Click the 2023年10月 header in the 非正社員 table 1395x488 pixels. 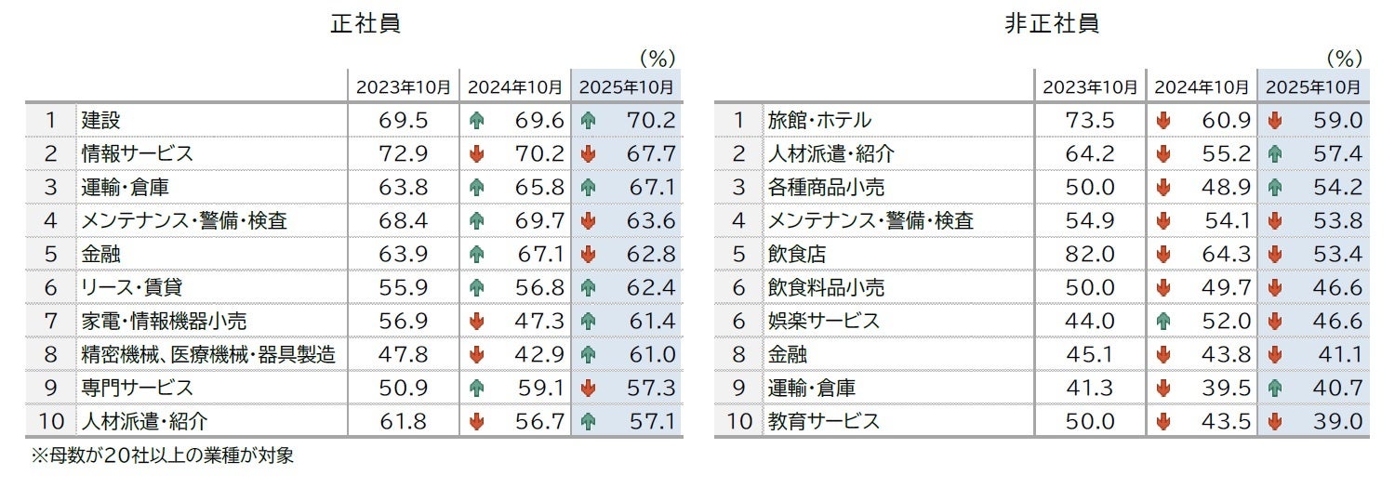point(1090,87)
